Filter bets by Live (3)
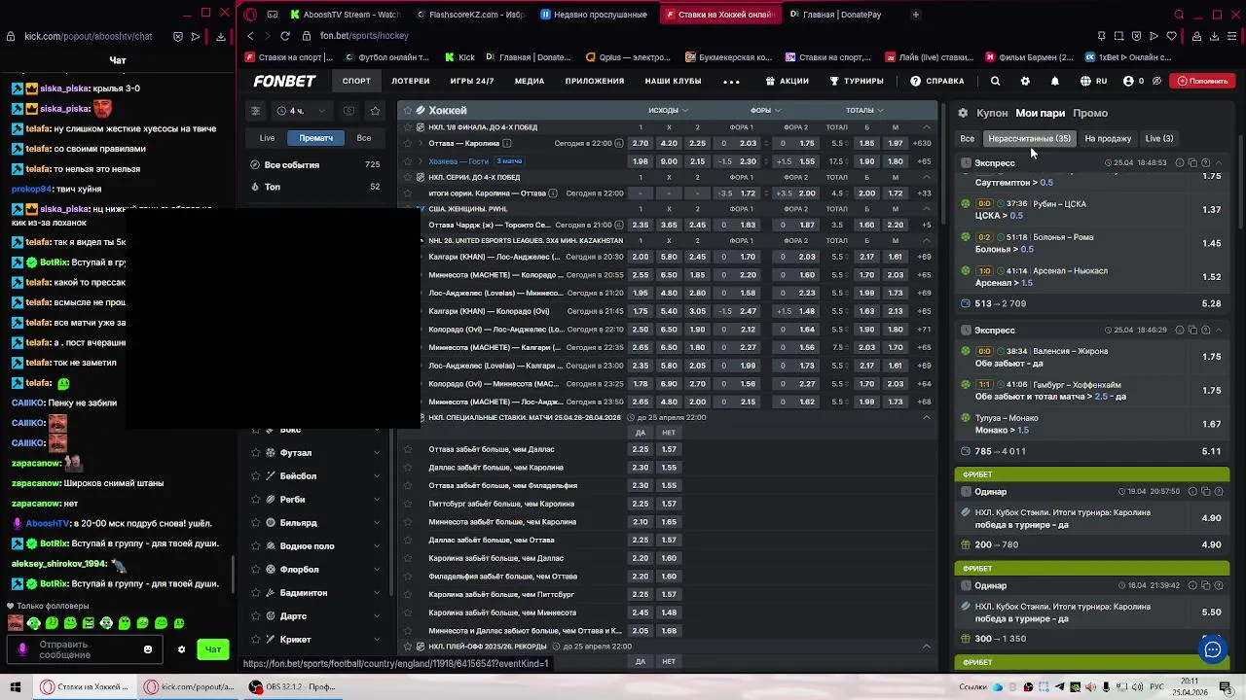1246x700 pixels. (x=1159, y=139)
